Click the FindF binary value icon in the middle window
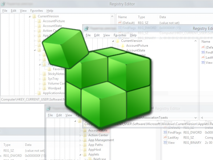This screenshot has width=213, height=160. tap(203, 52)
